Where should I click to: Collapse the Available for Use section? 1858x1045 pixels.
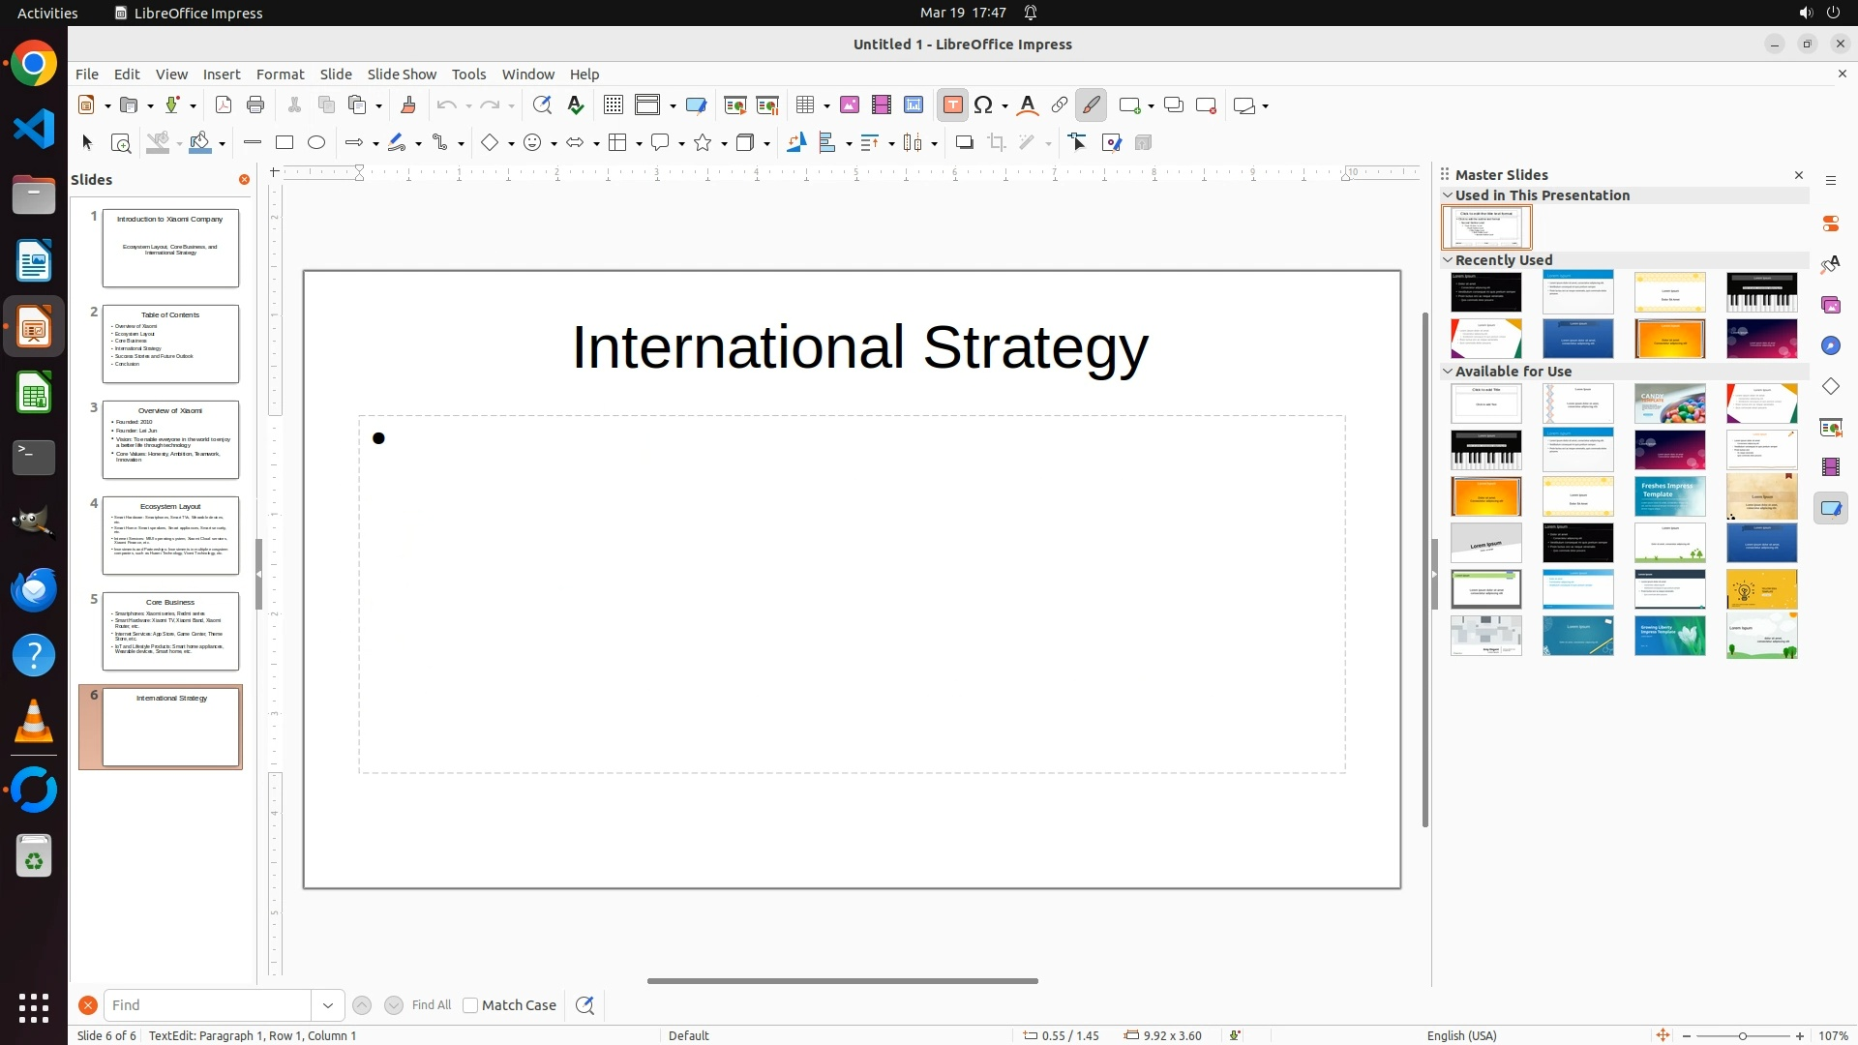click(1449, 372)
